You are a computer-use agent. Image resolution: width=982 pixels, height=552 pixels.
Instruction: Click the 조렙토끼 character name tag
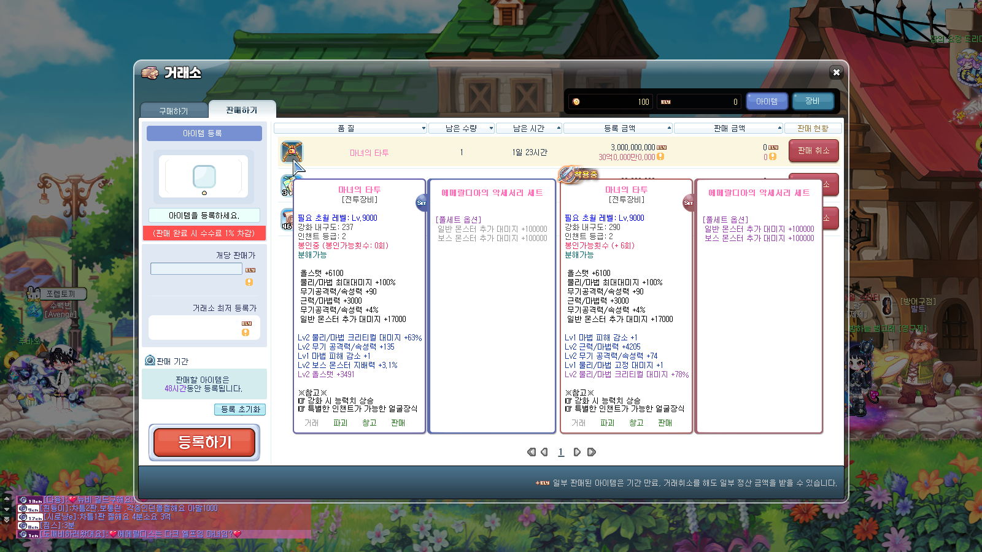pos(61,294)
